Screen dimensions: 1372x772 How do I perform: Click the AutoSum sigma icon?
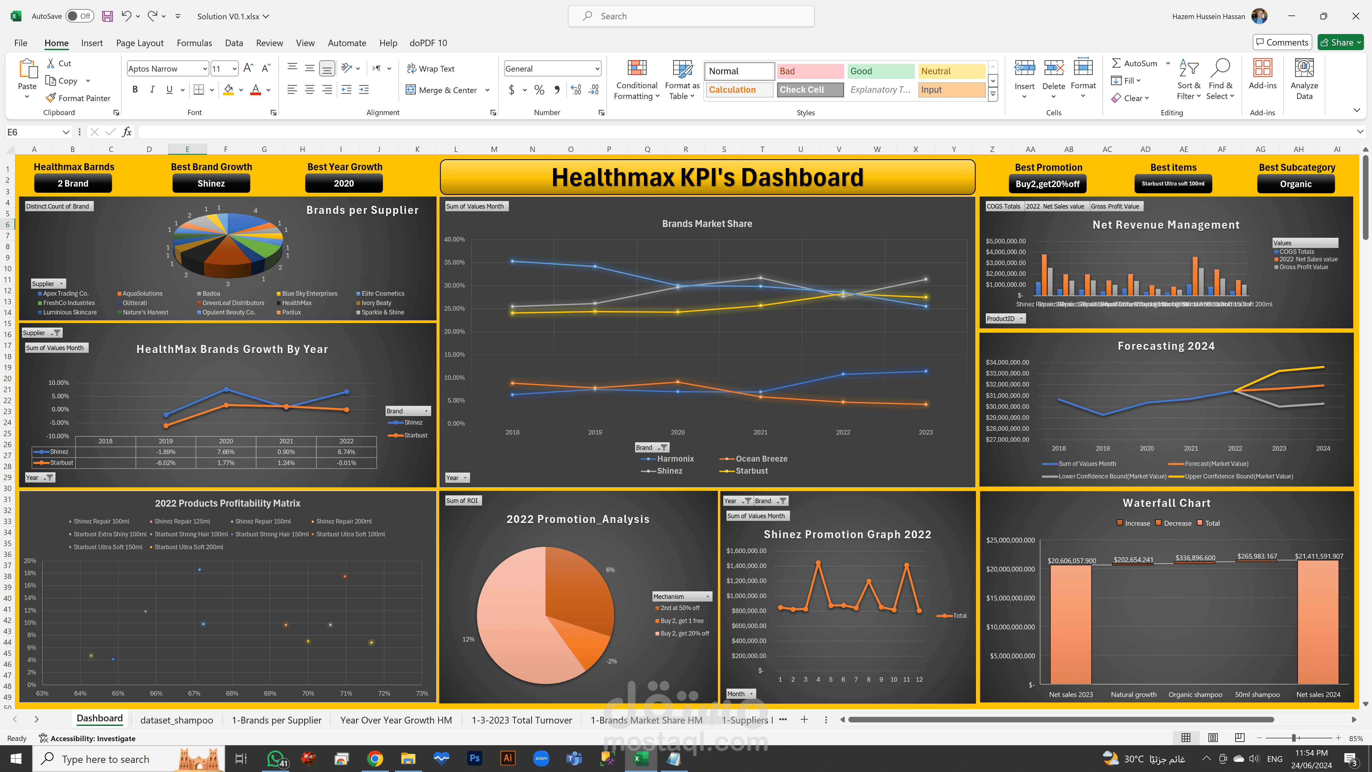(1116, 63)
